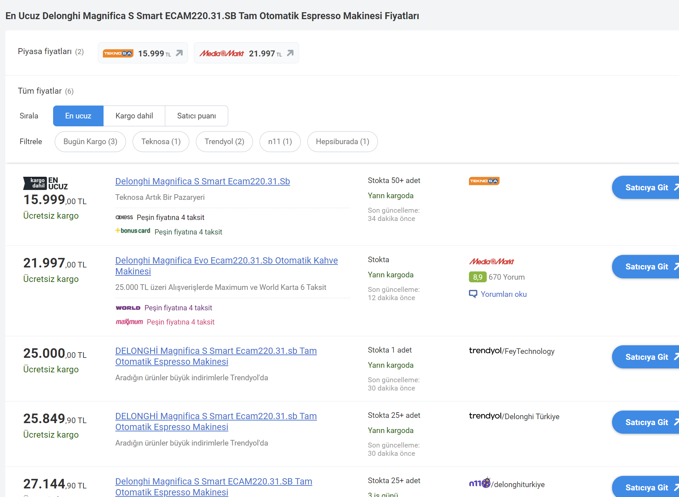679x497 pixels.
Task: Open Yorumları oku reviews link
Action: click(x=503, y=294)
